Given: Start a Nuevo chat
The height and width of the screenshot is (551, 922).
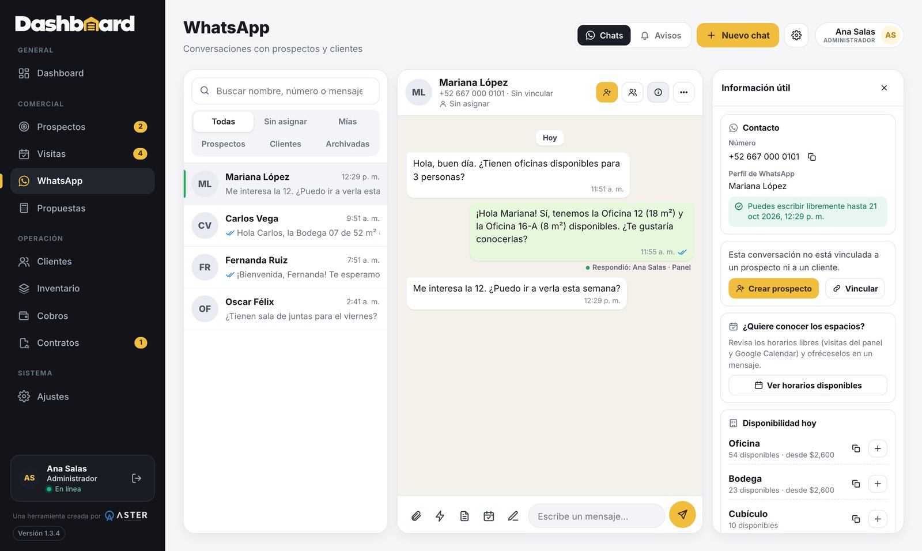Looking at the screenshot, I should [x=738, y=35].
